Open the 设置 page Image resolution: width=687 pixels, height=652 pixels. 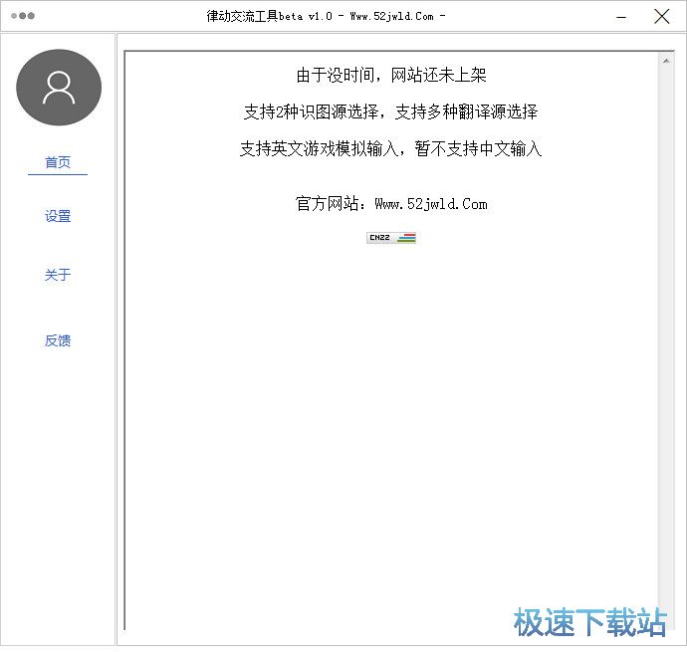point(58,216)
